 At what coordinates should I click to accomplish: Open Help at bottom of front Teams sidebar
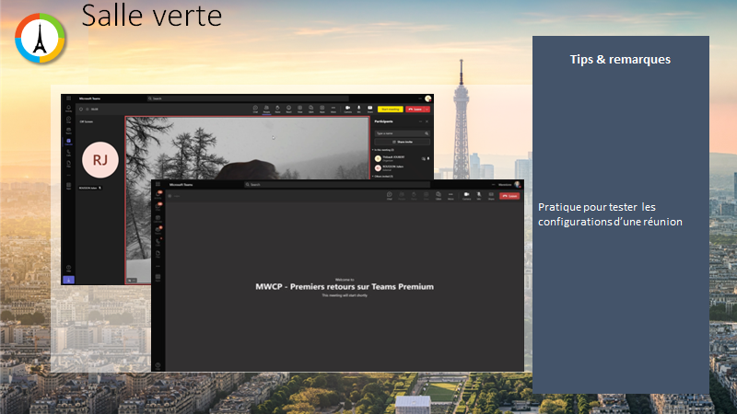click(158, 365)
